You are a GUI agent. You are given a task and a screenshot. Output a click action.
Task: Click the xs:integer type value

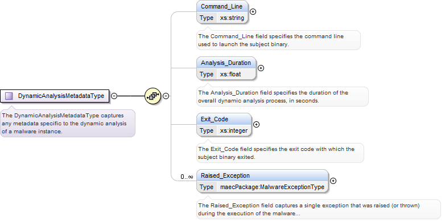pyautogui.click(x=234, y=130)
